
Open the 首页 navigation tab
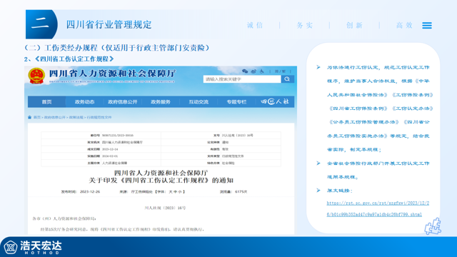[x=46, y=101]
